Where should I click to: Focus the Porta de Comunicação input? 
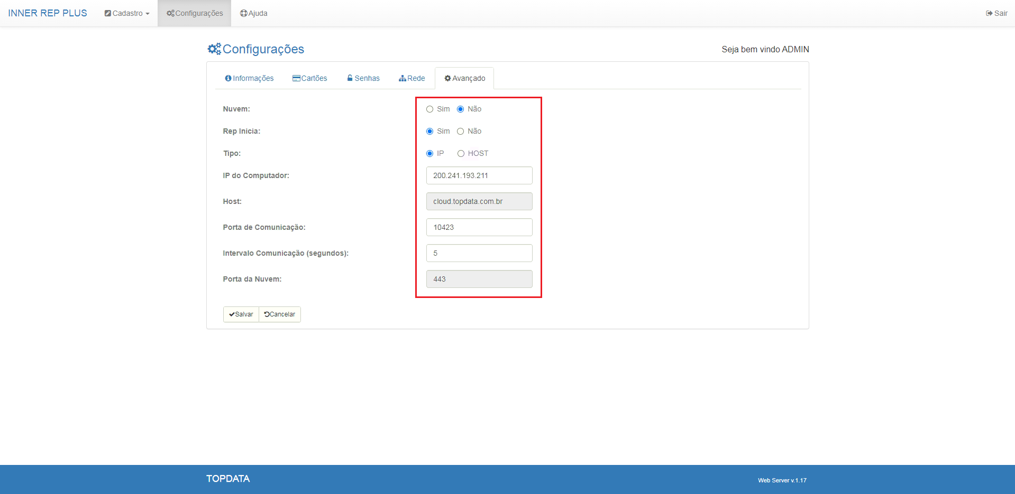click(x=479, y=227)
